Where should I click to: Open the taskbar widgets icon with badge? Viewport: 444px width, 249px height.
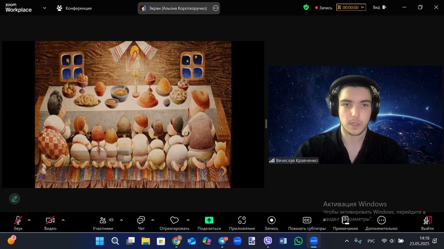[11, 241]
